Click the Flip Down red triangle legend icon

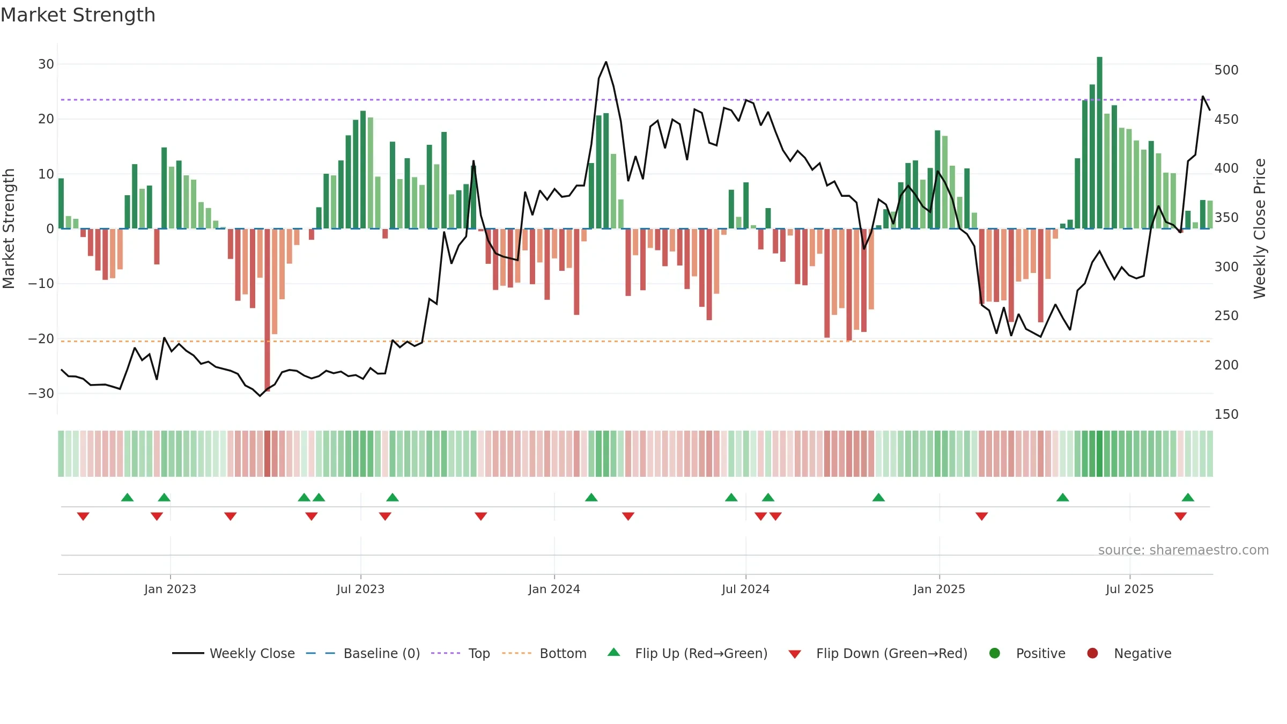point(795,654)
